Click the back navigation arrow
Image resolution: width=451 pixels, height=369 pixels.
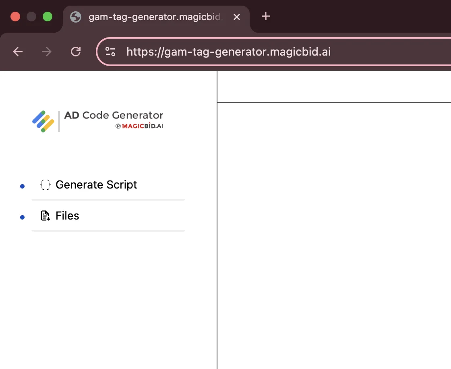(x=17, y=52)
